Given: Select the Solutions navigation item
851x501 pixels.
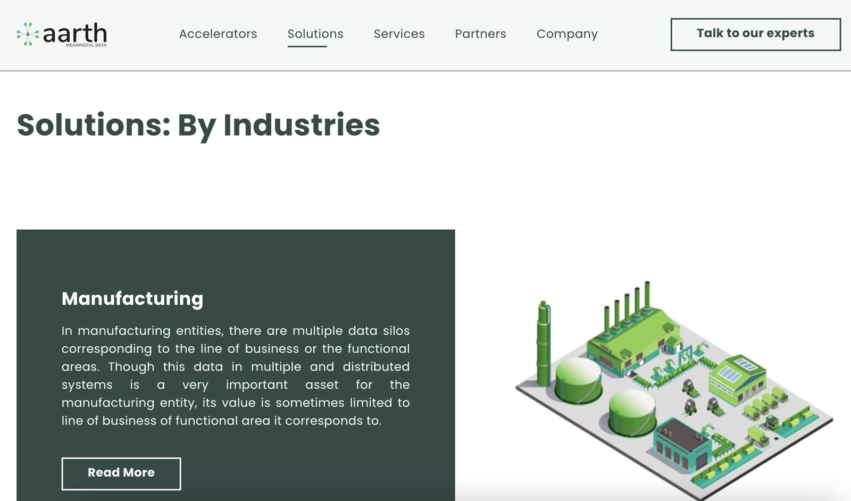Looking at the screenshot, I should tap(315, 34).
